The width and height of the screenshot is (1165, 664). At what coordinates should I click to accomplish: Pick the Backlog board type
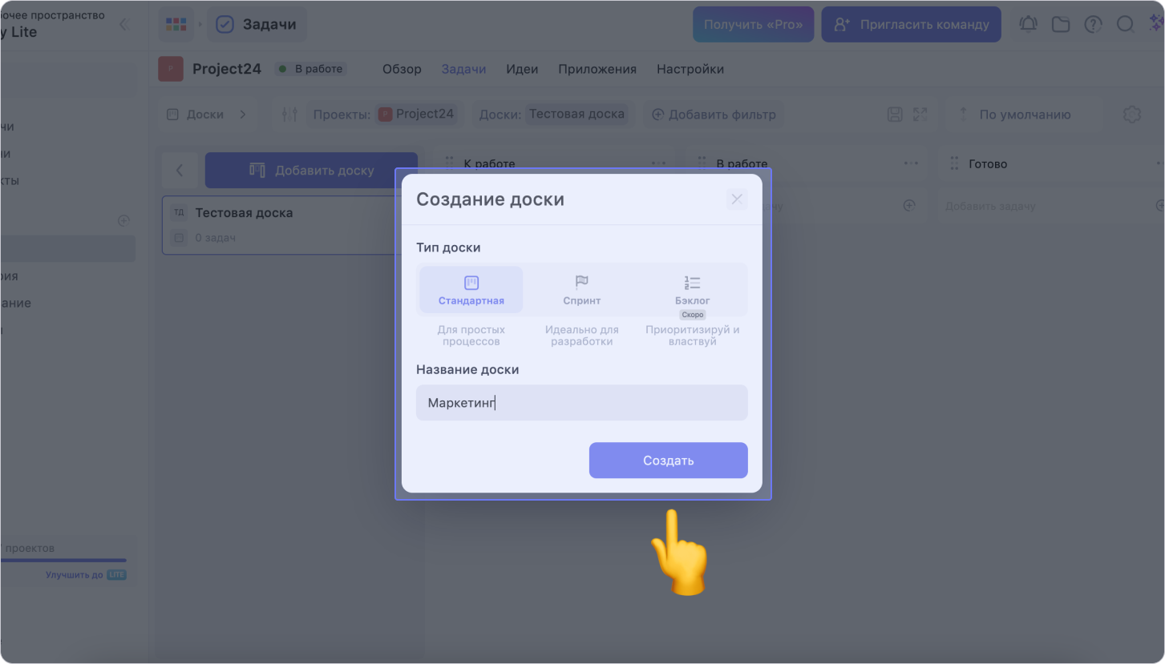(692, 290)
